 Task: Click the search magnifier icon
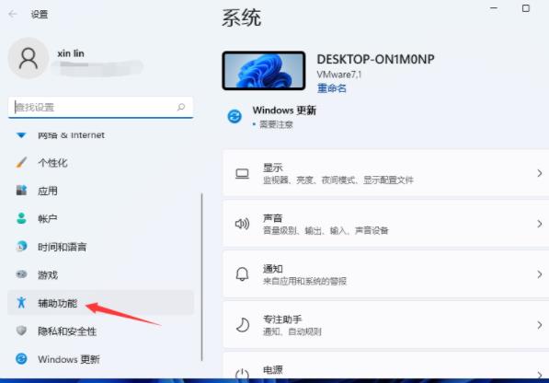181,107
